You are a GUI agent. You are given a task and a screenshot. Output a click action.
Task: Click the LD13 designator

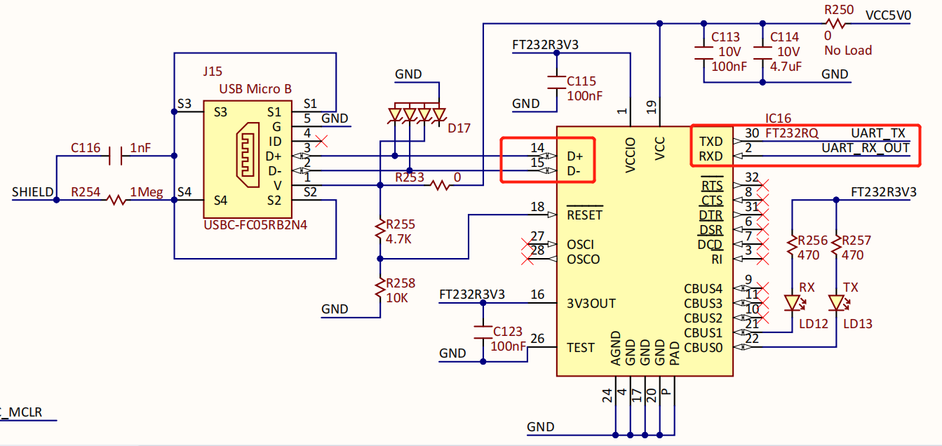click(858, 324)
